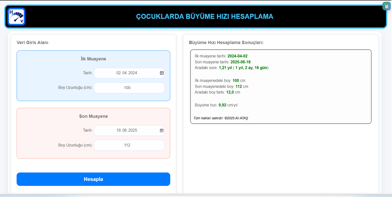Open the calendar icon beside Son Muayene date
Screen dimensions: 392x197
pyautogui.click(x=162, y=130)
